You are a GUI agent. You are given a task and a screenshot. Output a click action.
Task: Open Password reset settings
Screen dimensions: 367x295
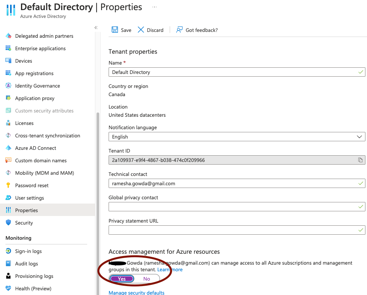click(32, 185)
